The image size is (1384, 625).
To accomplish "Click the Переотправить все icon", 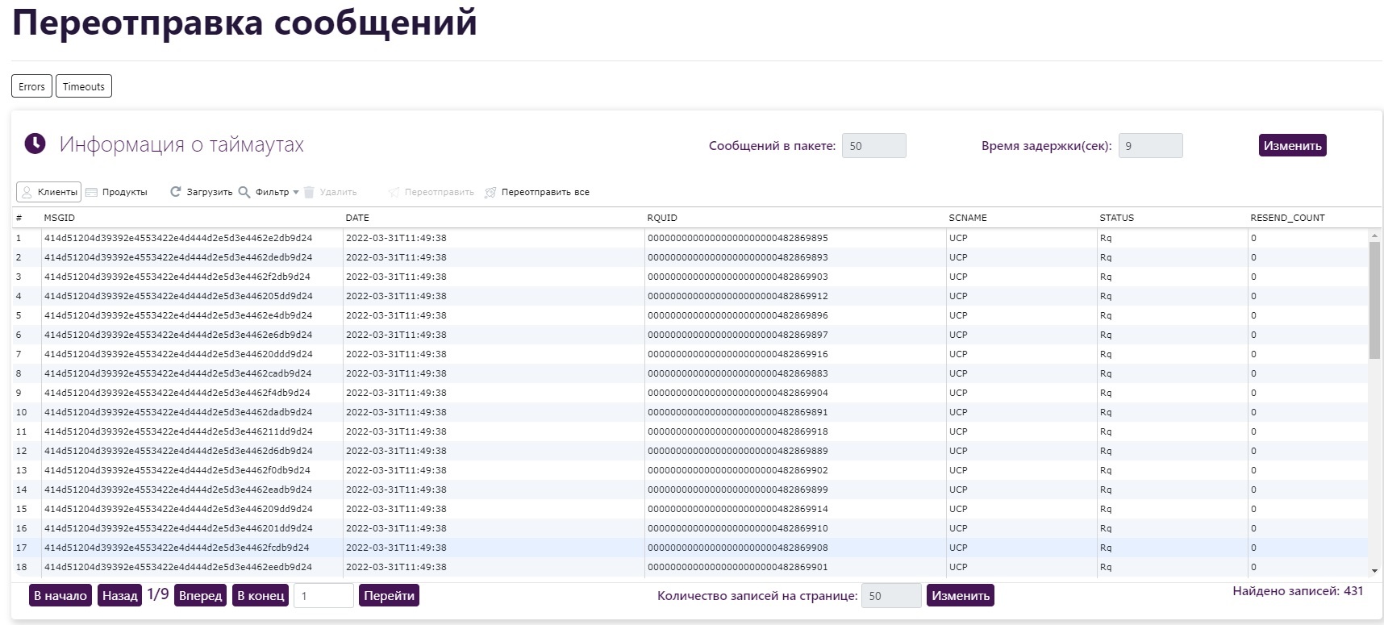I will [x=490, y=193].
